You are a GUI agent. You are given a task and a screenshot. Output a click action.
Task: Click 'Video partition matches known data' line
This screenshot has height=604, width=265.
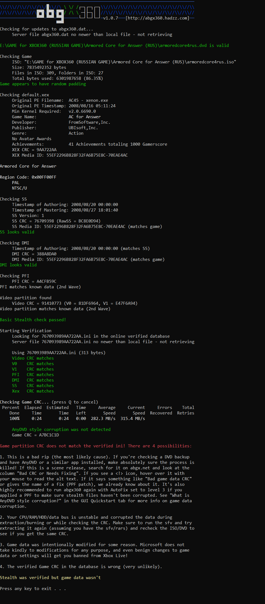(55, 309)
